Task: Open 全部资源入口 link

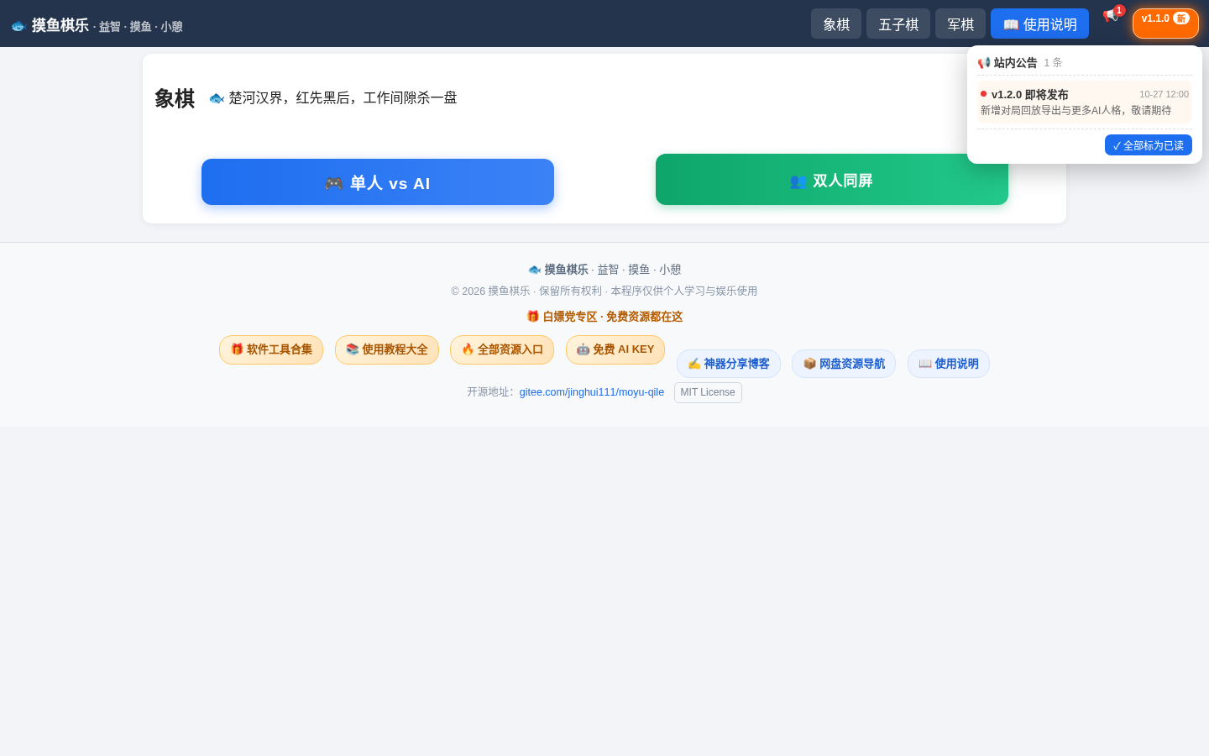Action: tap(502, 349)
